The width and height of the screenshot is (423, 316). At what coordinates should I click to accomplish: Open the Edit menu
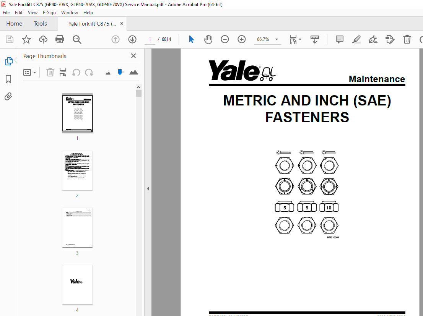click(19, 12)
